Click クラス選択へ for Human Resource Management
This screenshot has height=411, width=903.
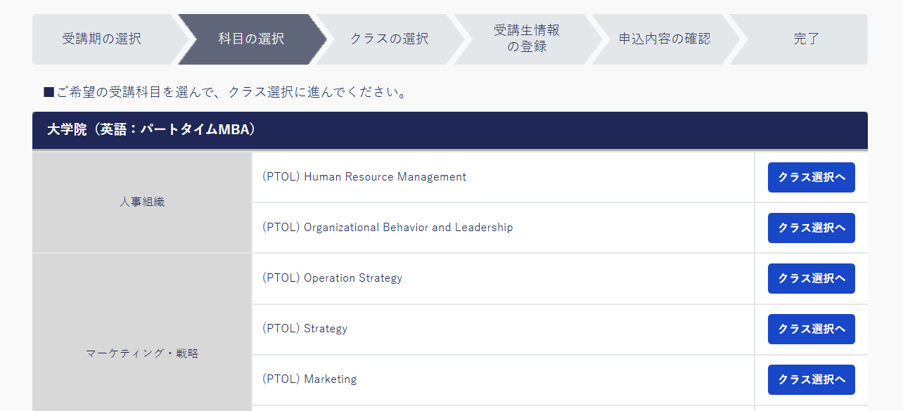click(x=812, y=177)
